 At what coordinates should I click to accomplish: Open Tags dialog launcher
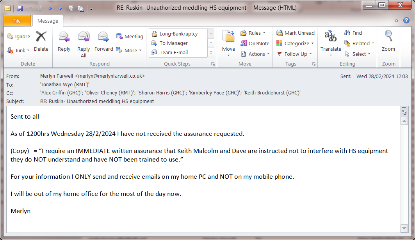[313, 64]
